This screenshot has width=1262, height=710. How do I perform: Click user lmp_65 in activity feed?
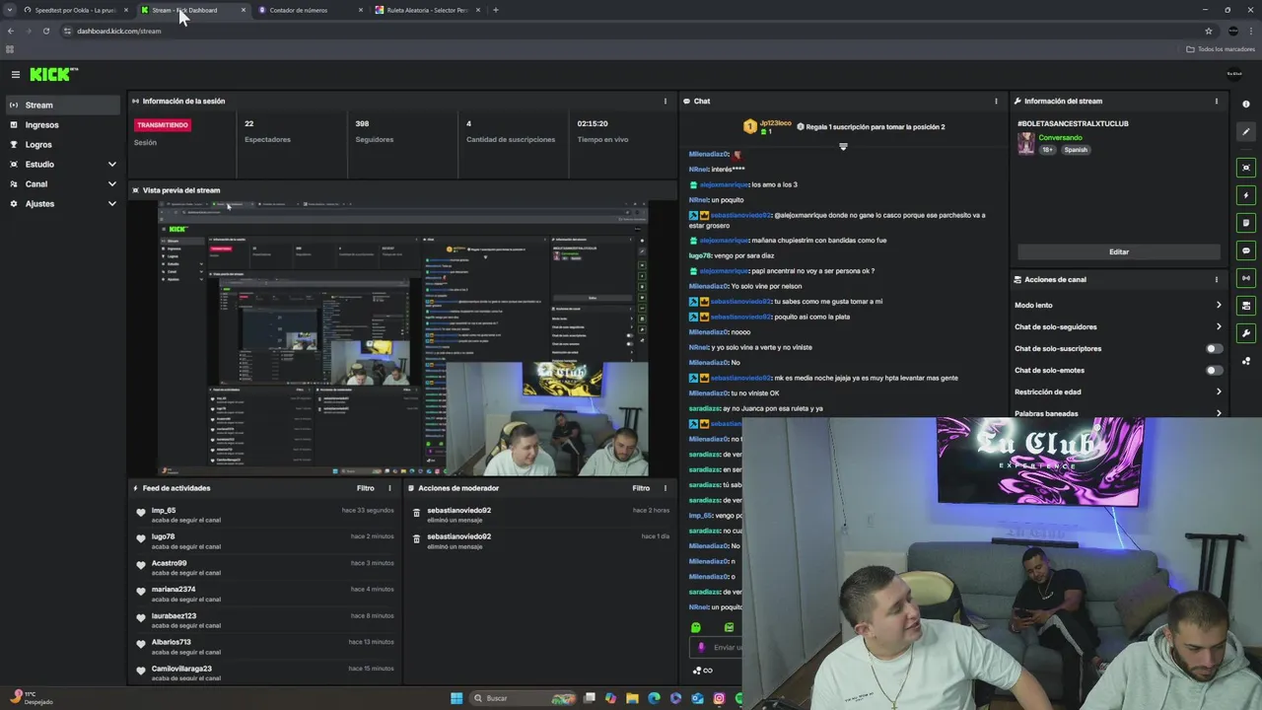[x=164, y=511]
